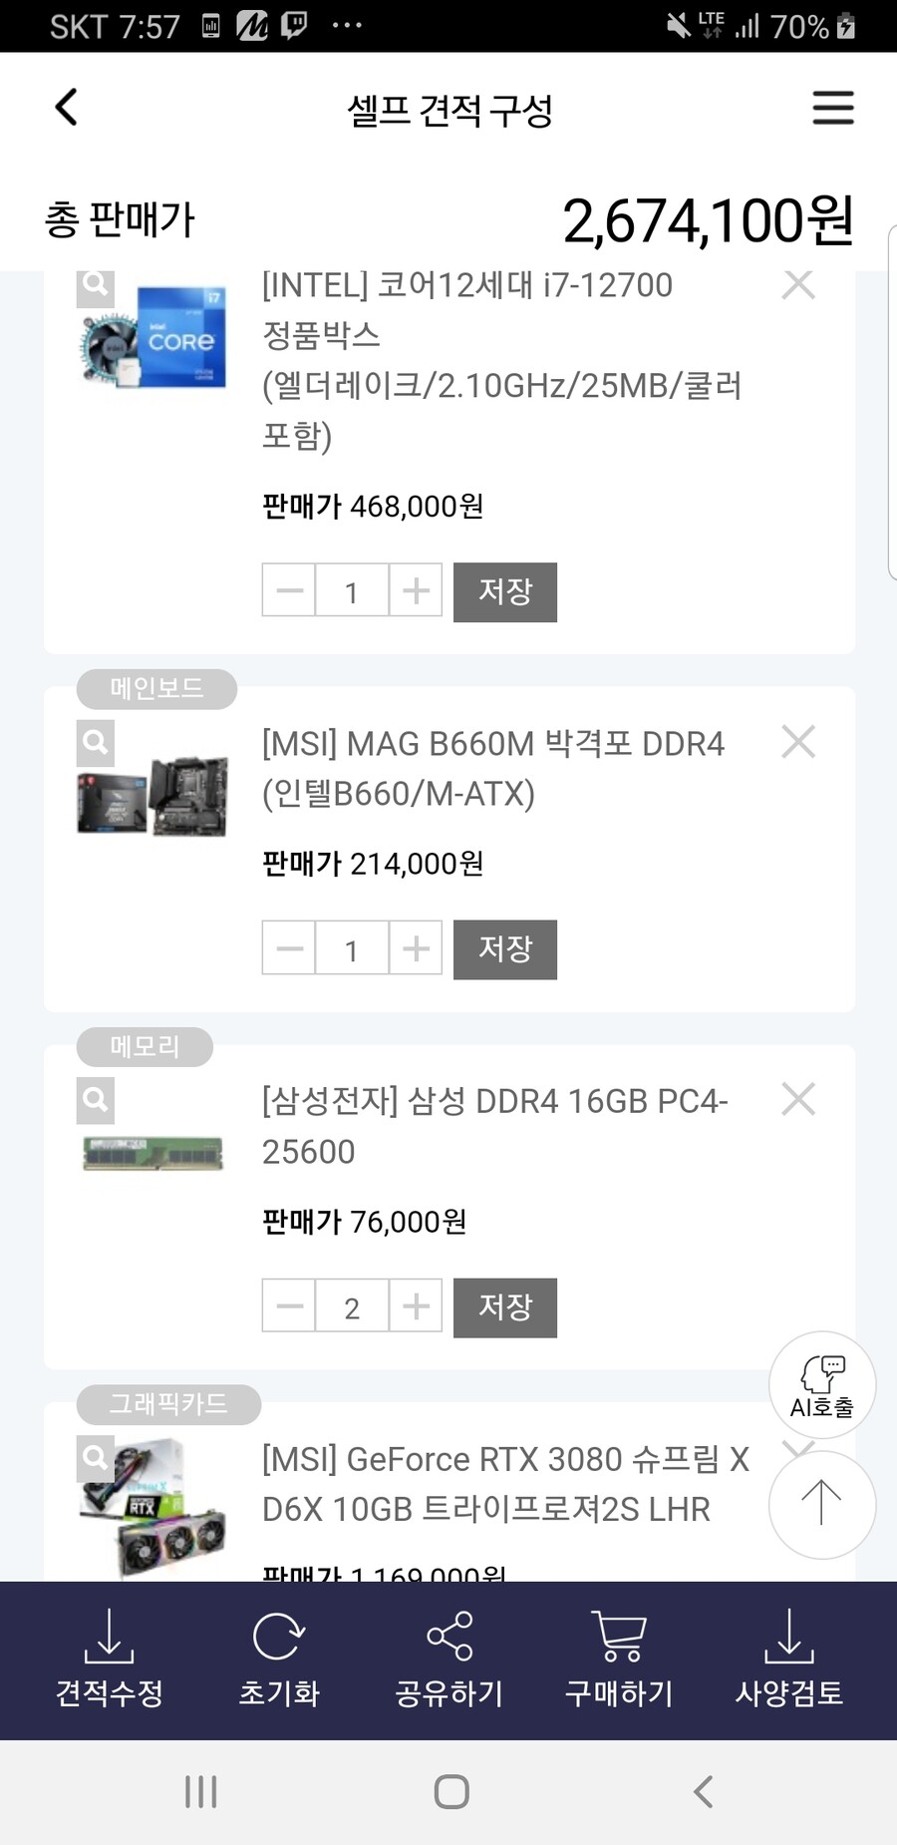The image size is (897, 1845).
Task: Increase quantity of Samsung DDR4 memory
Action: point(416,1306)
